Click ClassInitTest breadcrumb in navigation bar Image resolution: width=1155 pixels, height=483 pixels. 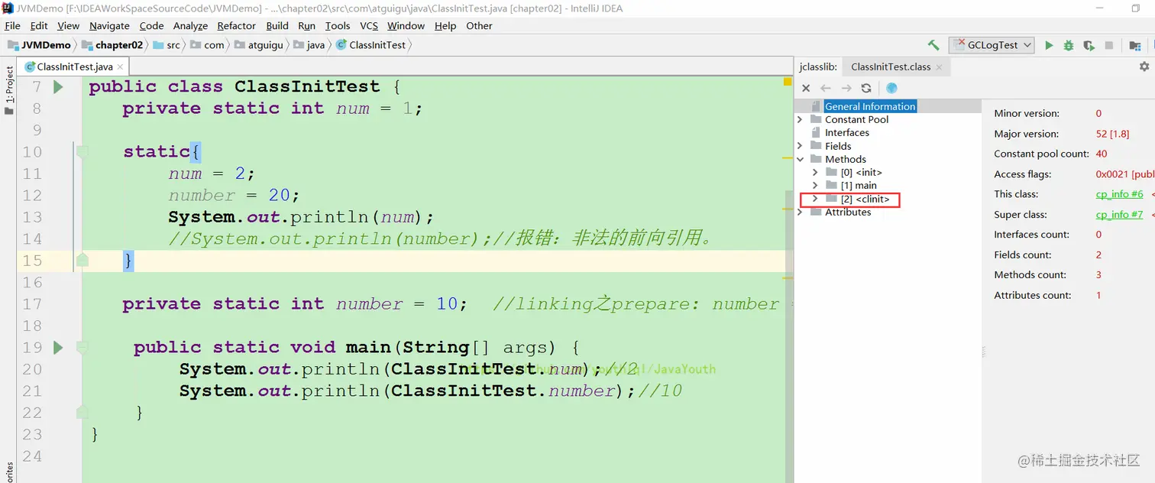(371, 45)
